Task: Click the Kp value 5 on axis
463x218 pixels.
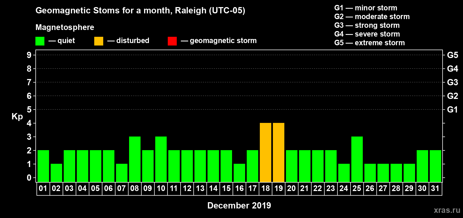Action: [x=29, y=110]
